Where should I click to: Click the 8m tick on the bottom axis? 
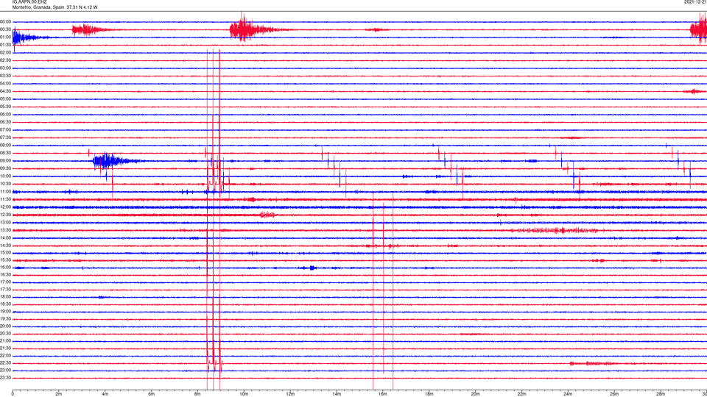coord(197,394)
